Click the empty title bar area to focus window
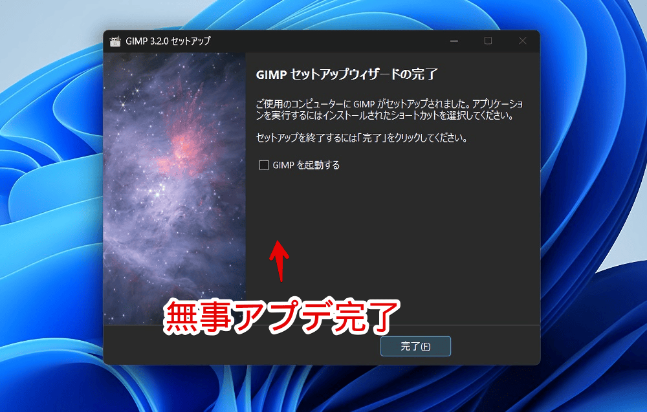The image size is (647, 412). point(323,41)
